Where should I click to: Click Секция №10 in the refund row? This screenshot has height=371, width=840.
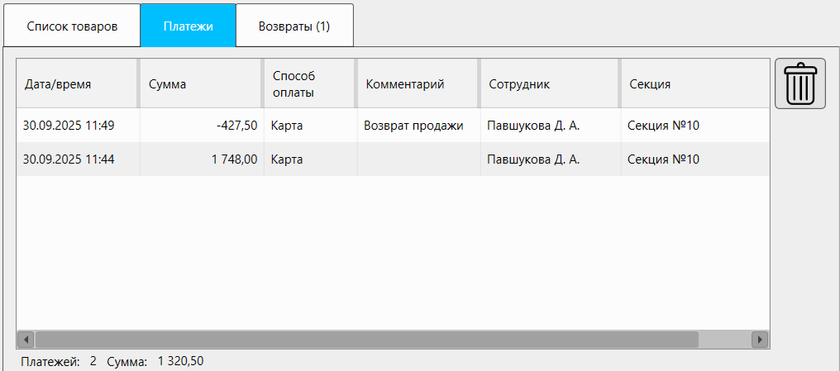664,126
